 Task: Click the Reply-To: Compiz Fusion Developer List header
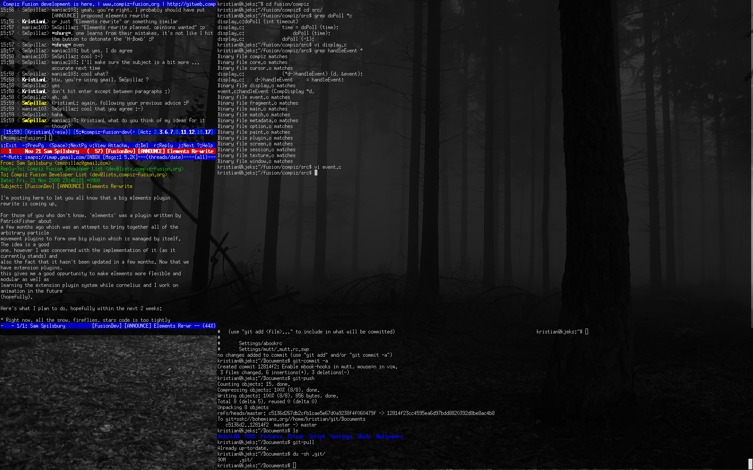point(92,169)
